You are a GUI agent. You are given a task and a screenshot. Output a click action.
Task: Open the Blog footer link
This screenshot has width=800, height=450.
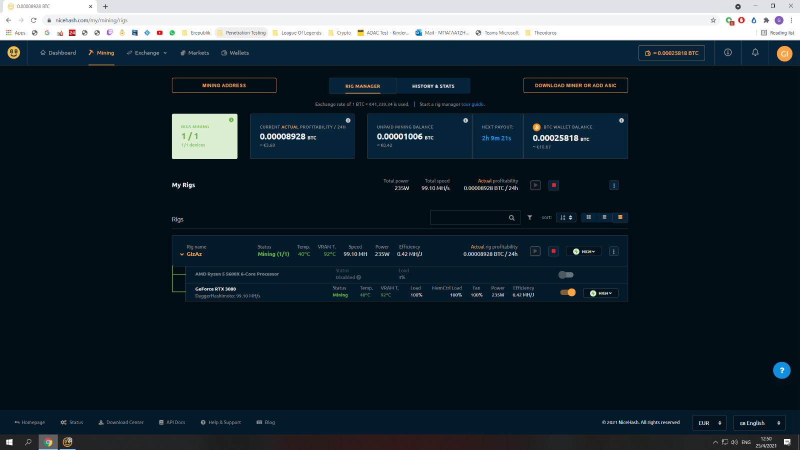pos(266,422)
